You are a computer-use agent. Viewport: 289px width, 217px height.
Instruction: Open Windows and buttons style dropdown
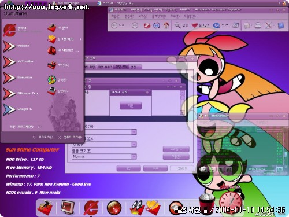coord(134,132)
